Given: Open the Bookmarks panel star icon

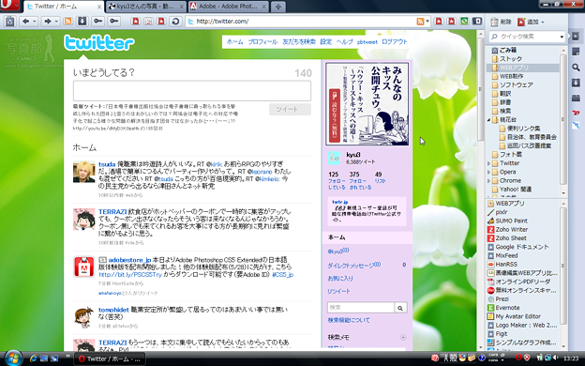Looking at the screenshot, I should (576, 37).
